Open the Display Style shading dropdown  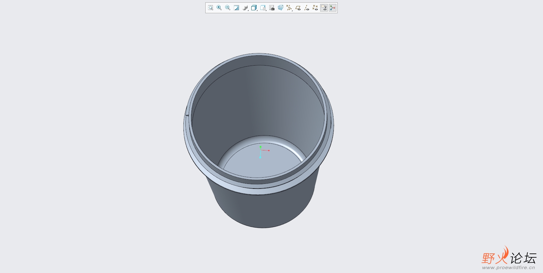pos(245,8)
